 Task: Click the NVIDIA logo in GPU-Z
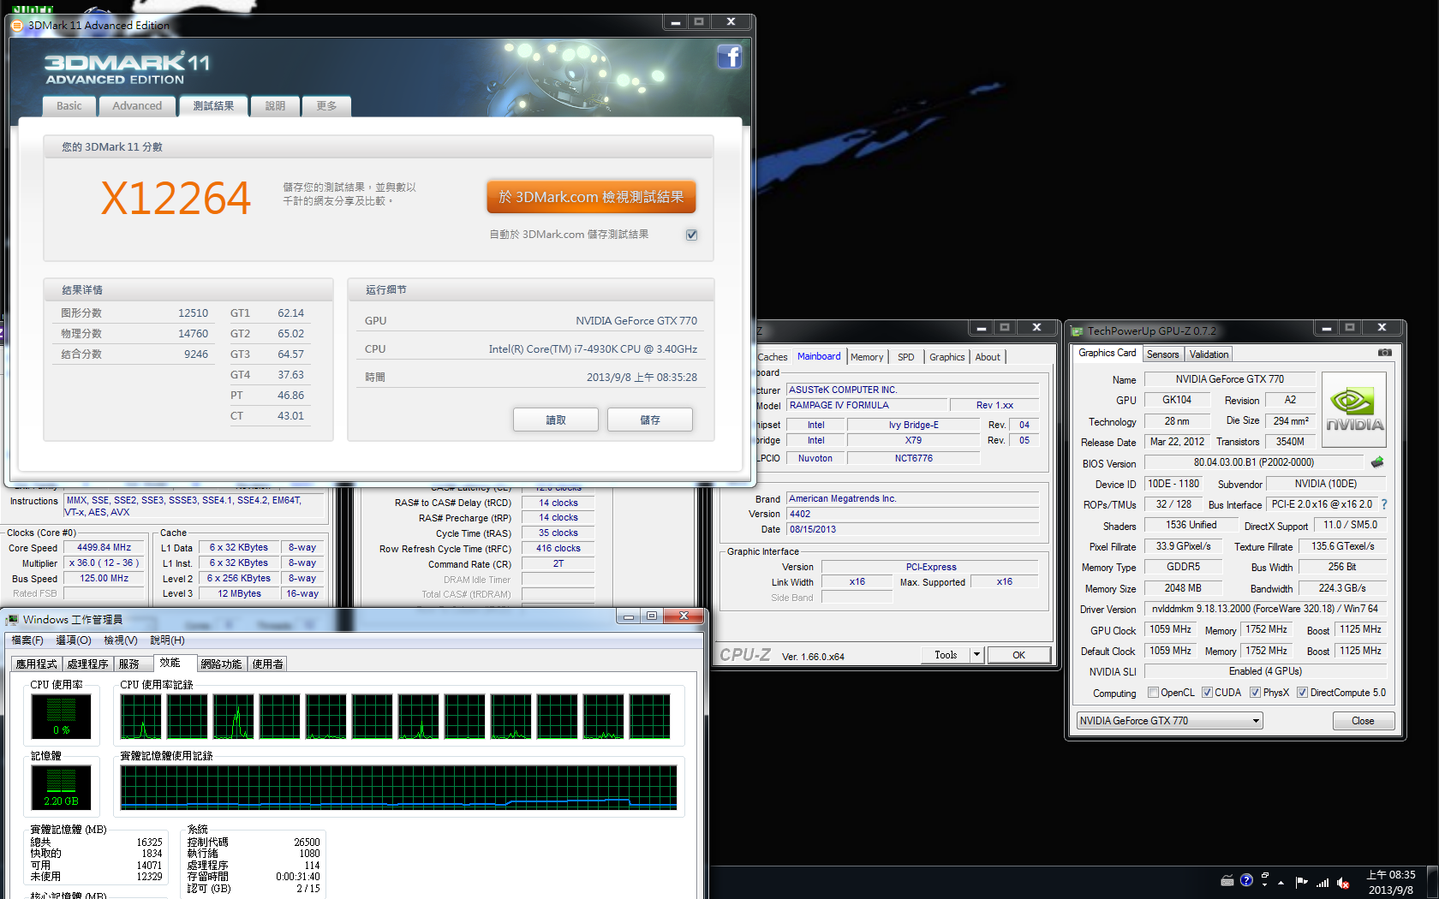coord(1354,409)
